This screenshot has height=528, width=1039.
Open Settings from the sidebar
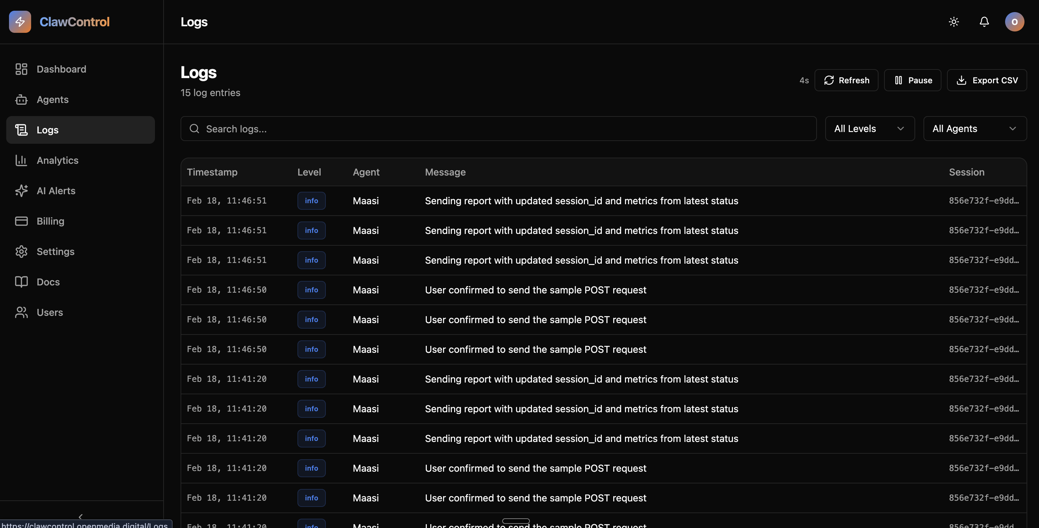56,251
